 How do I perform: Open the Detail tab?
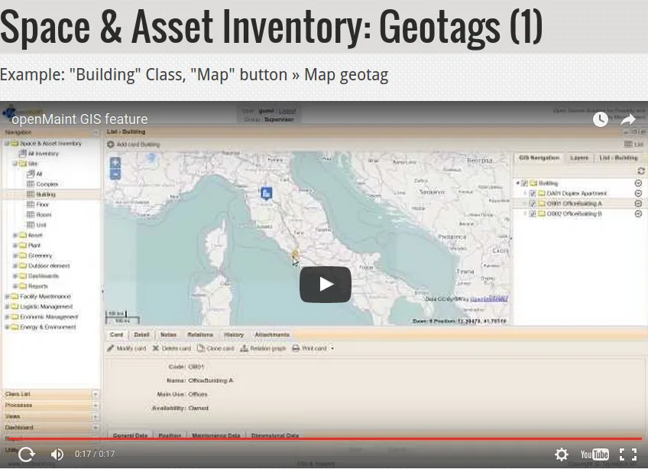click(x=141, y=334)
